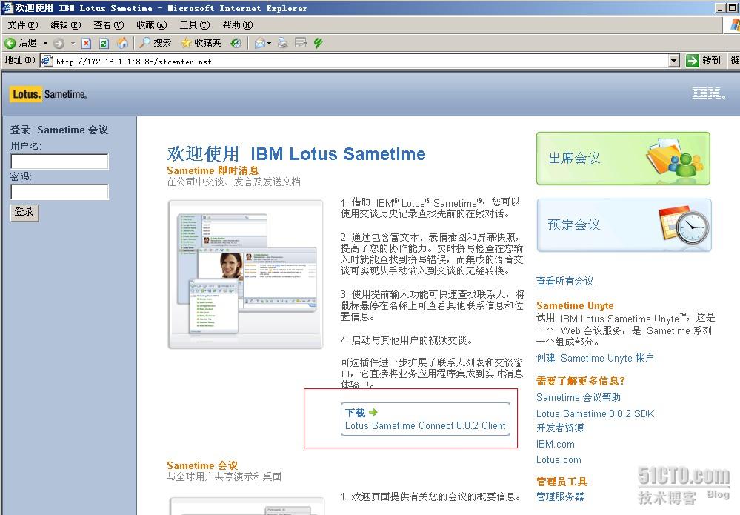Click the 登录 login button
Image resolution: width=740 pixels, height=515 pixels.
[x=24, y=213]
